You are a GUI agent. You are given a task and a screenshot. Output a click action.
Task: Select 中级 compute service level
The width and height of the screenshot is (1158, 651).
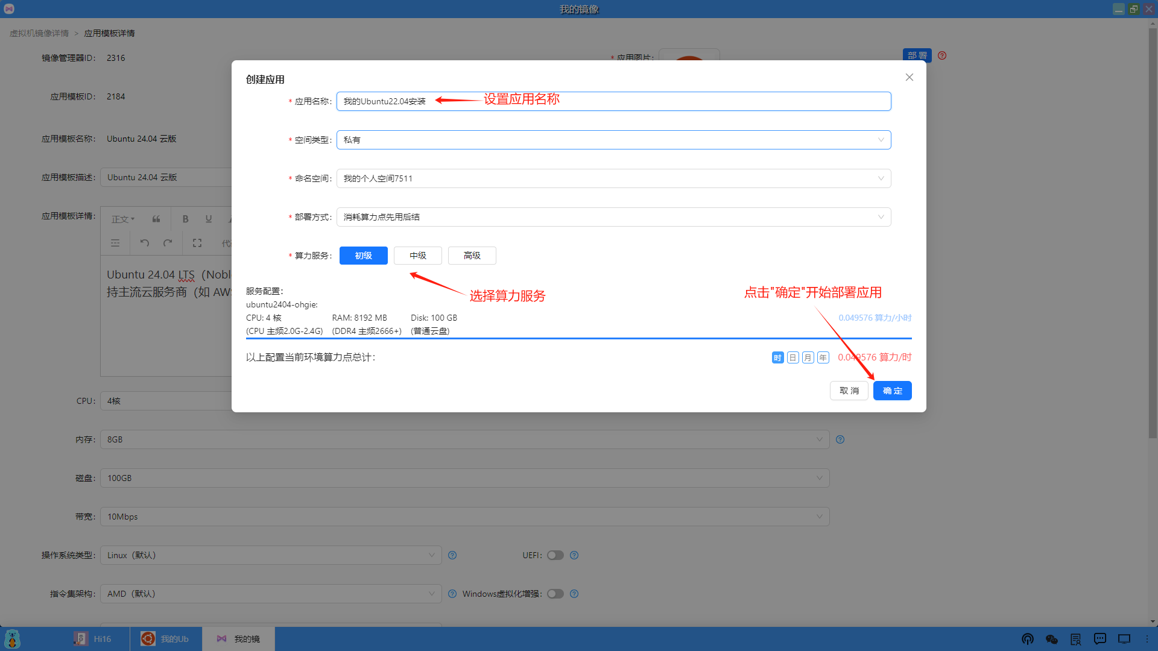417,256
